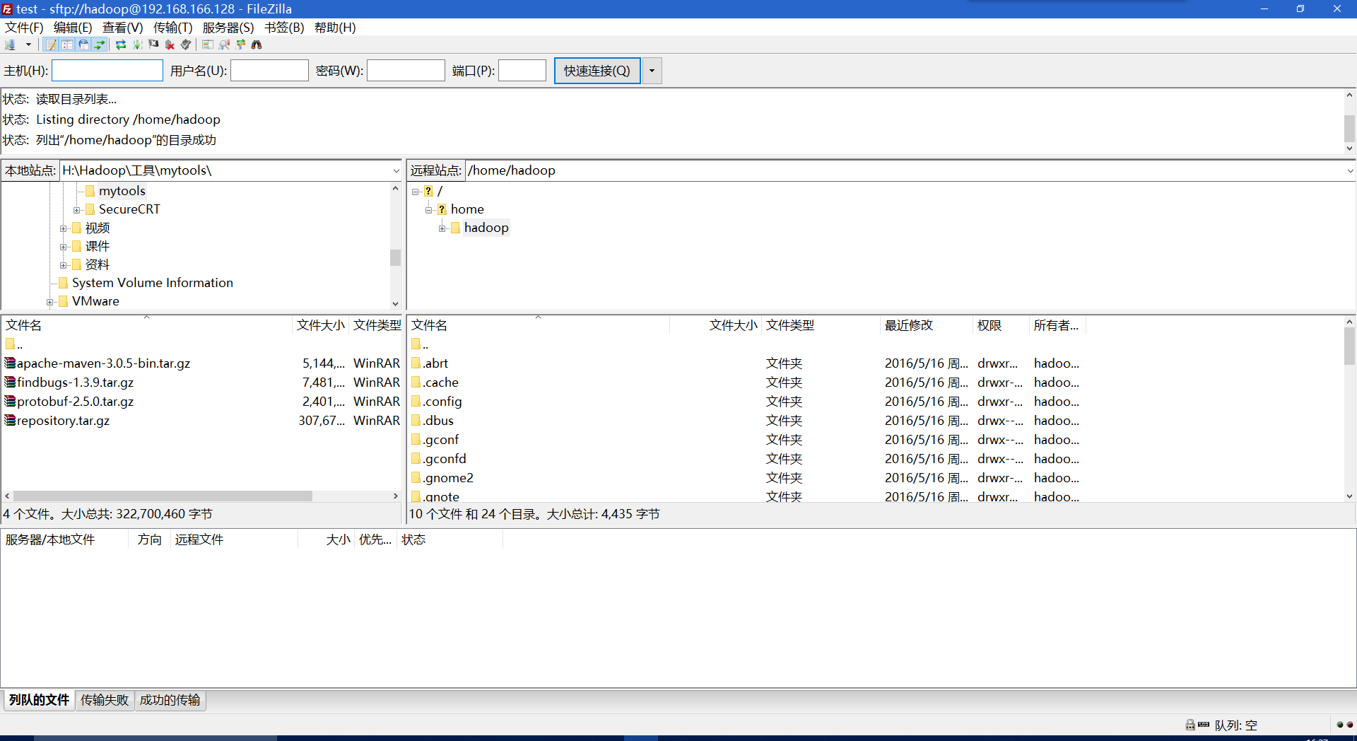
Task: Switch to 成功的传输 tab
Action: click(x=170, y=700)
